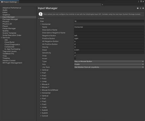This screenshot has height=121, width=145.
Task: Open TextMesh Pro settings
Action: click(8, 54)
